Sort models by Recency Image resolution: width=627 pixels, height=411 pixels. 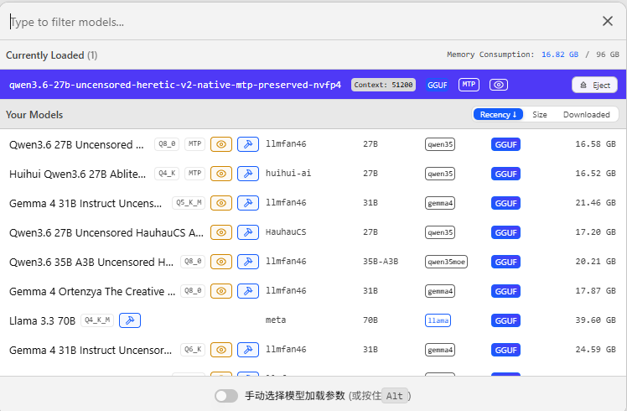point(498,114)
